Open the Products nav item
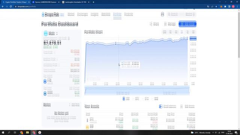240x135 pixels. pyautogui.click(x=129, y=14)
